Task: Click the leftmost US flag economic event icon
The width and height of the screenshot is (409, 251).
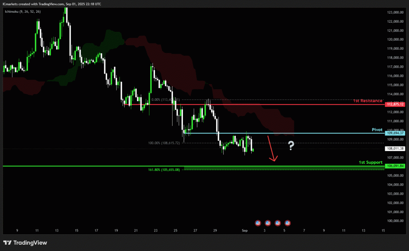Action: pyautogui.click(x=258, y=223)
